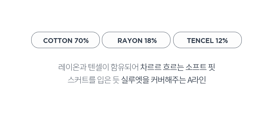This screenshot has height=122, width=273.
Task: Click the bold word 소프트
Action: pyautogui.click(x=196, y=67)
